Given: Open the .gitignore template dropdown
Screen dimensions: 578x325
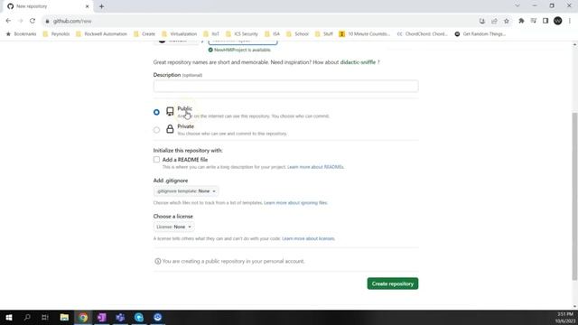Looking at the screenshot, I should [x=186, y=191].
